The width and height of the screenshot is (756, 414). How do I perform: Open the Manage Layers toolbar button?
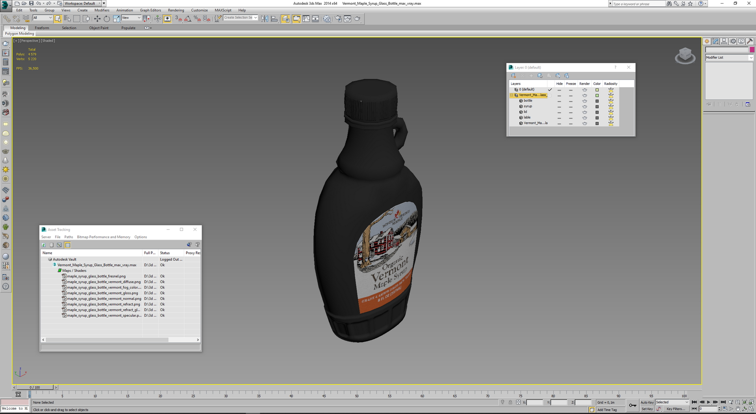[x=285, y=18]
